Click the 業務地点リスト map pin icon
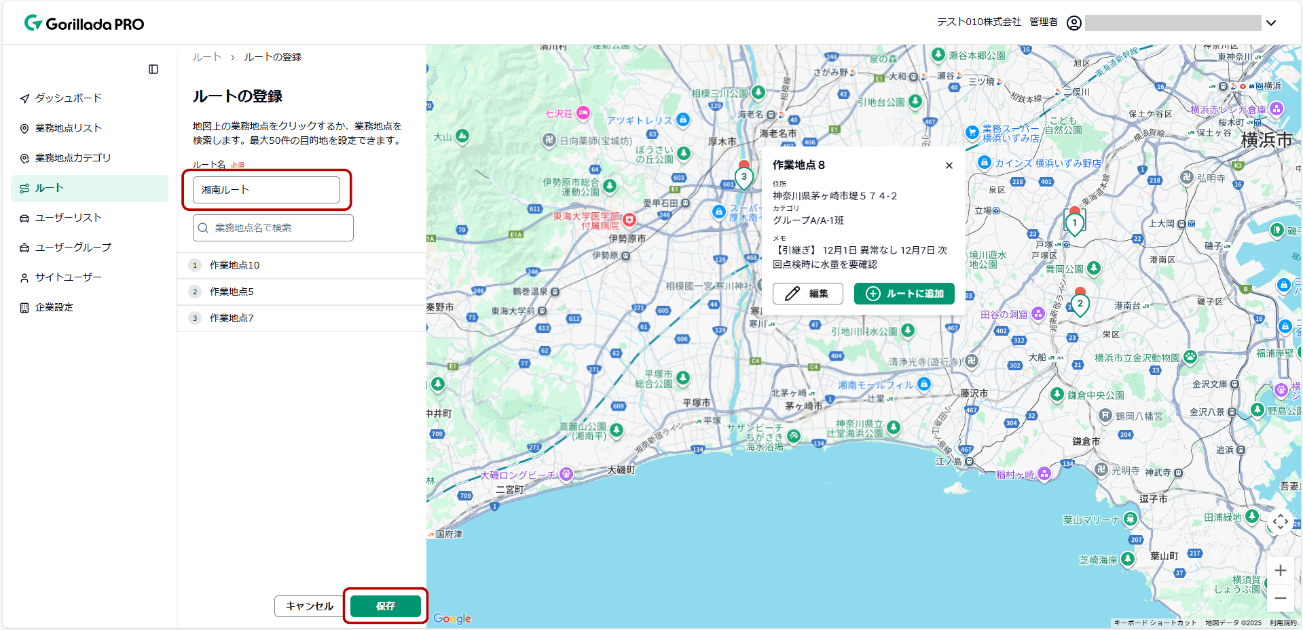 coord(24,127)
